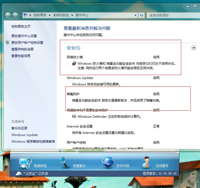Expand arrow before 操作中心 breadcrumb
The height and width of the screenshot is (188, 200).
pyautogui.click(x=72, y=15)
